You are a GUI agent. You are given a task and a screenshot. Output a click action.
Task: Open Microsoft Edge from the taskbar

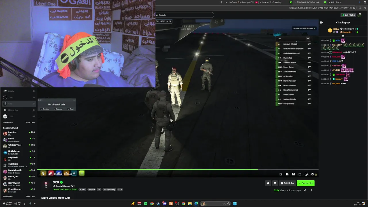click(x=196, y=204)
